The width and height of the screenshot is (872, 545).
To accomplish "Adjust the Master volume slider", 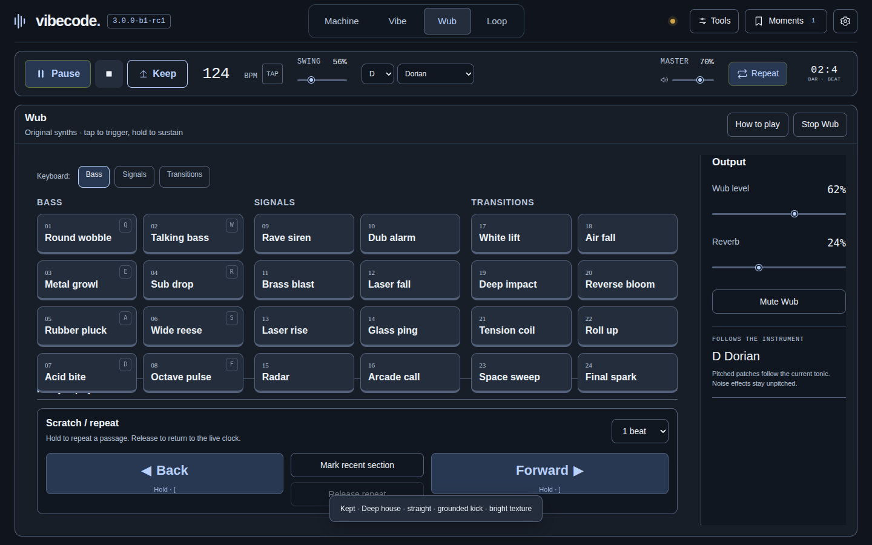I will [693, 80].
